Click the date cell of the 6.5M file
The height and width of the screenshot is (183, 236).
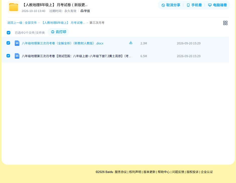[189, 56]
